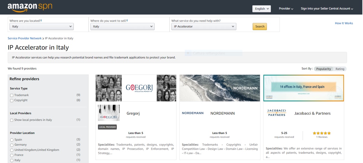Open the service type IP Accelerator dropdown
This screenshot has height=163, width=363.
(x=204, y=27)
